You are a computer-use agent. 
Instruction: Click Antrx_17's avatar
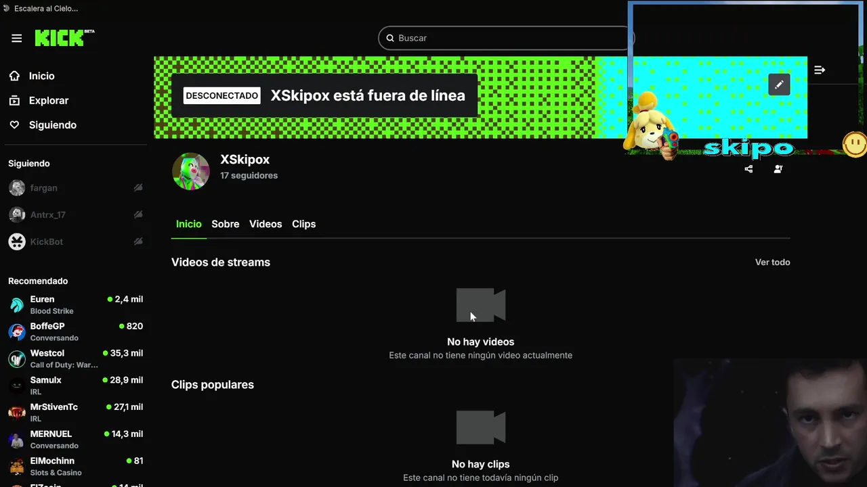point(17,215)
